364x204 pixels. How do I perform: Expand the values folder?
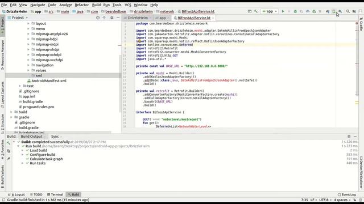pos(28,70)
